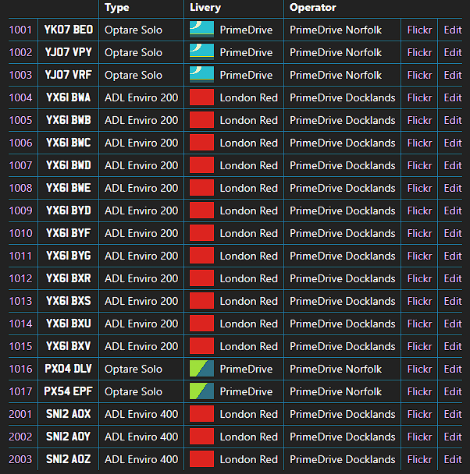Open Flickr link for vehicle 2003
This screenshot has height=474, width=470.
pos(419,459)
